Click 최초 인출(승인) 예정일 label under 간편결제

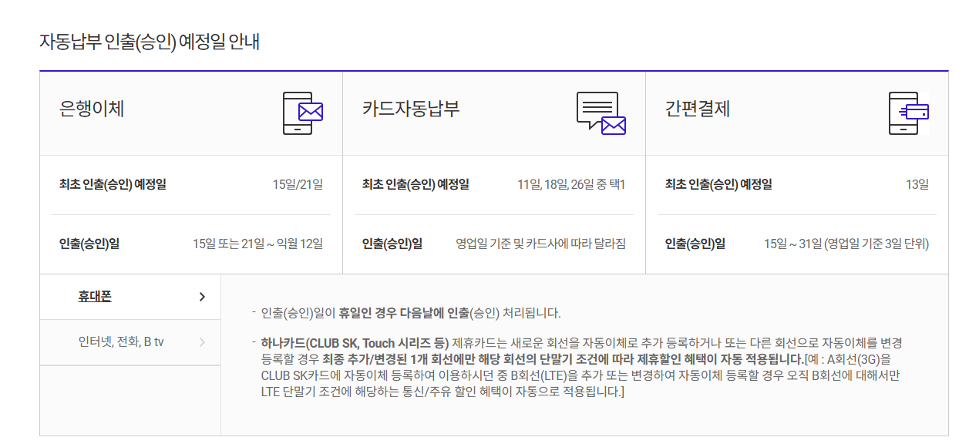pyautogui.click(x=718, y=184)
